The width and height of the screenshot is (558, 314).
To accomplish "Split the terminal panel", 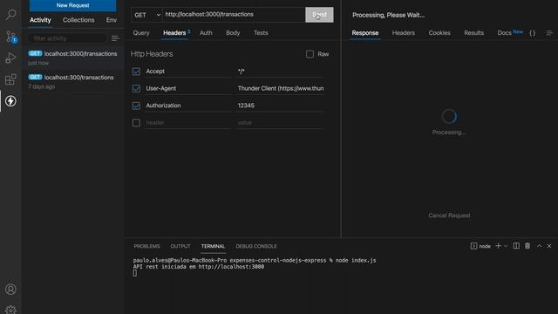I will point(516,246).
